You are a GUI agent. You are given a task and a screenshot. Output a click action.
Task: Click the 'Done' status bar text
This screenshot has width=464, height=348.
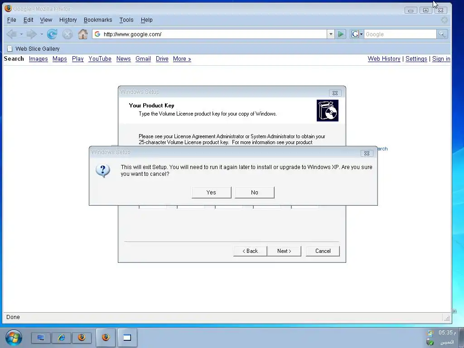pos(13,317)
